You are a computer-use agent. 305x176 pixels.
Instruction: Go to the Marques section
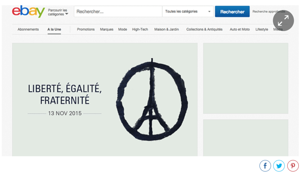(x=106, y=29)
